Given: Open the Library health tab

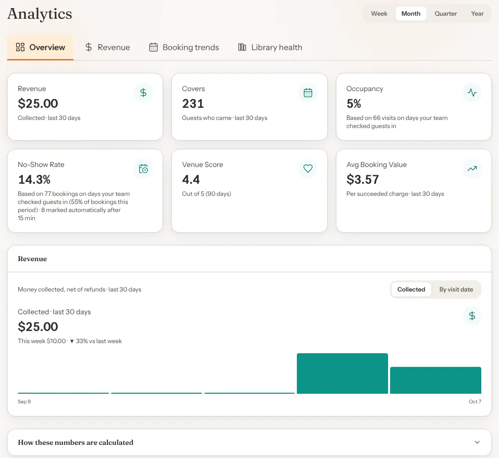Looking at the screenshot, I should pos(270,48).
